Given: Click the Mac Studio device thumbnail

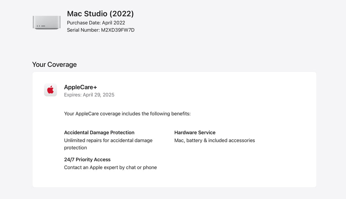Looking at the screenshot, I should click(x=47, y=22).
